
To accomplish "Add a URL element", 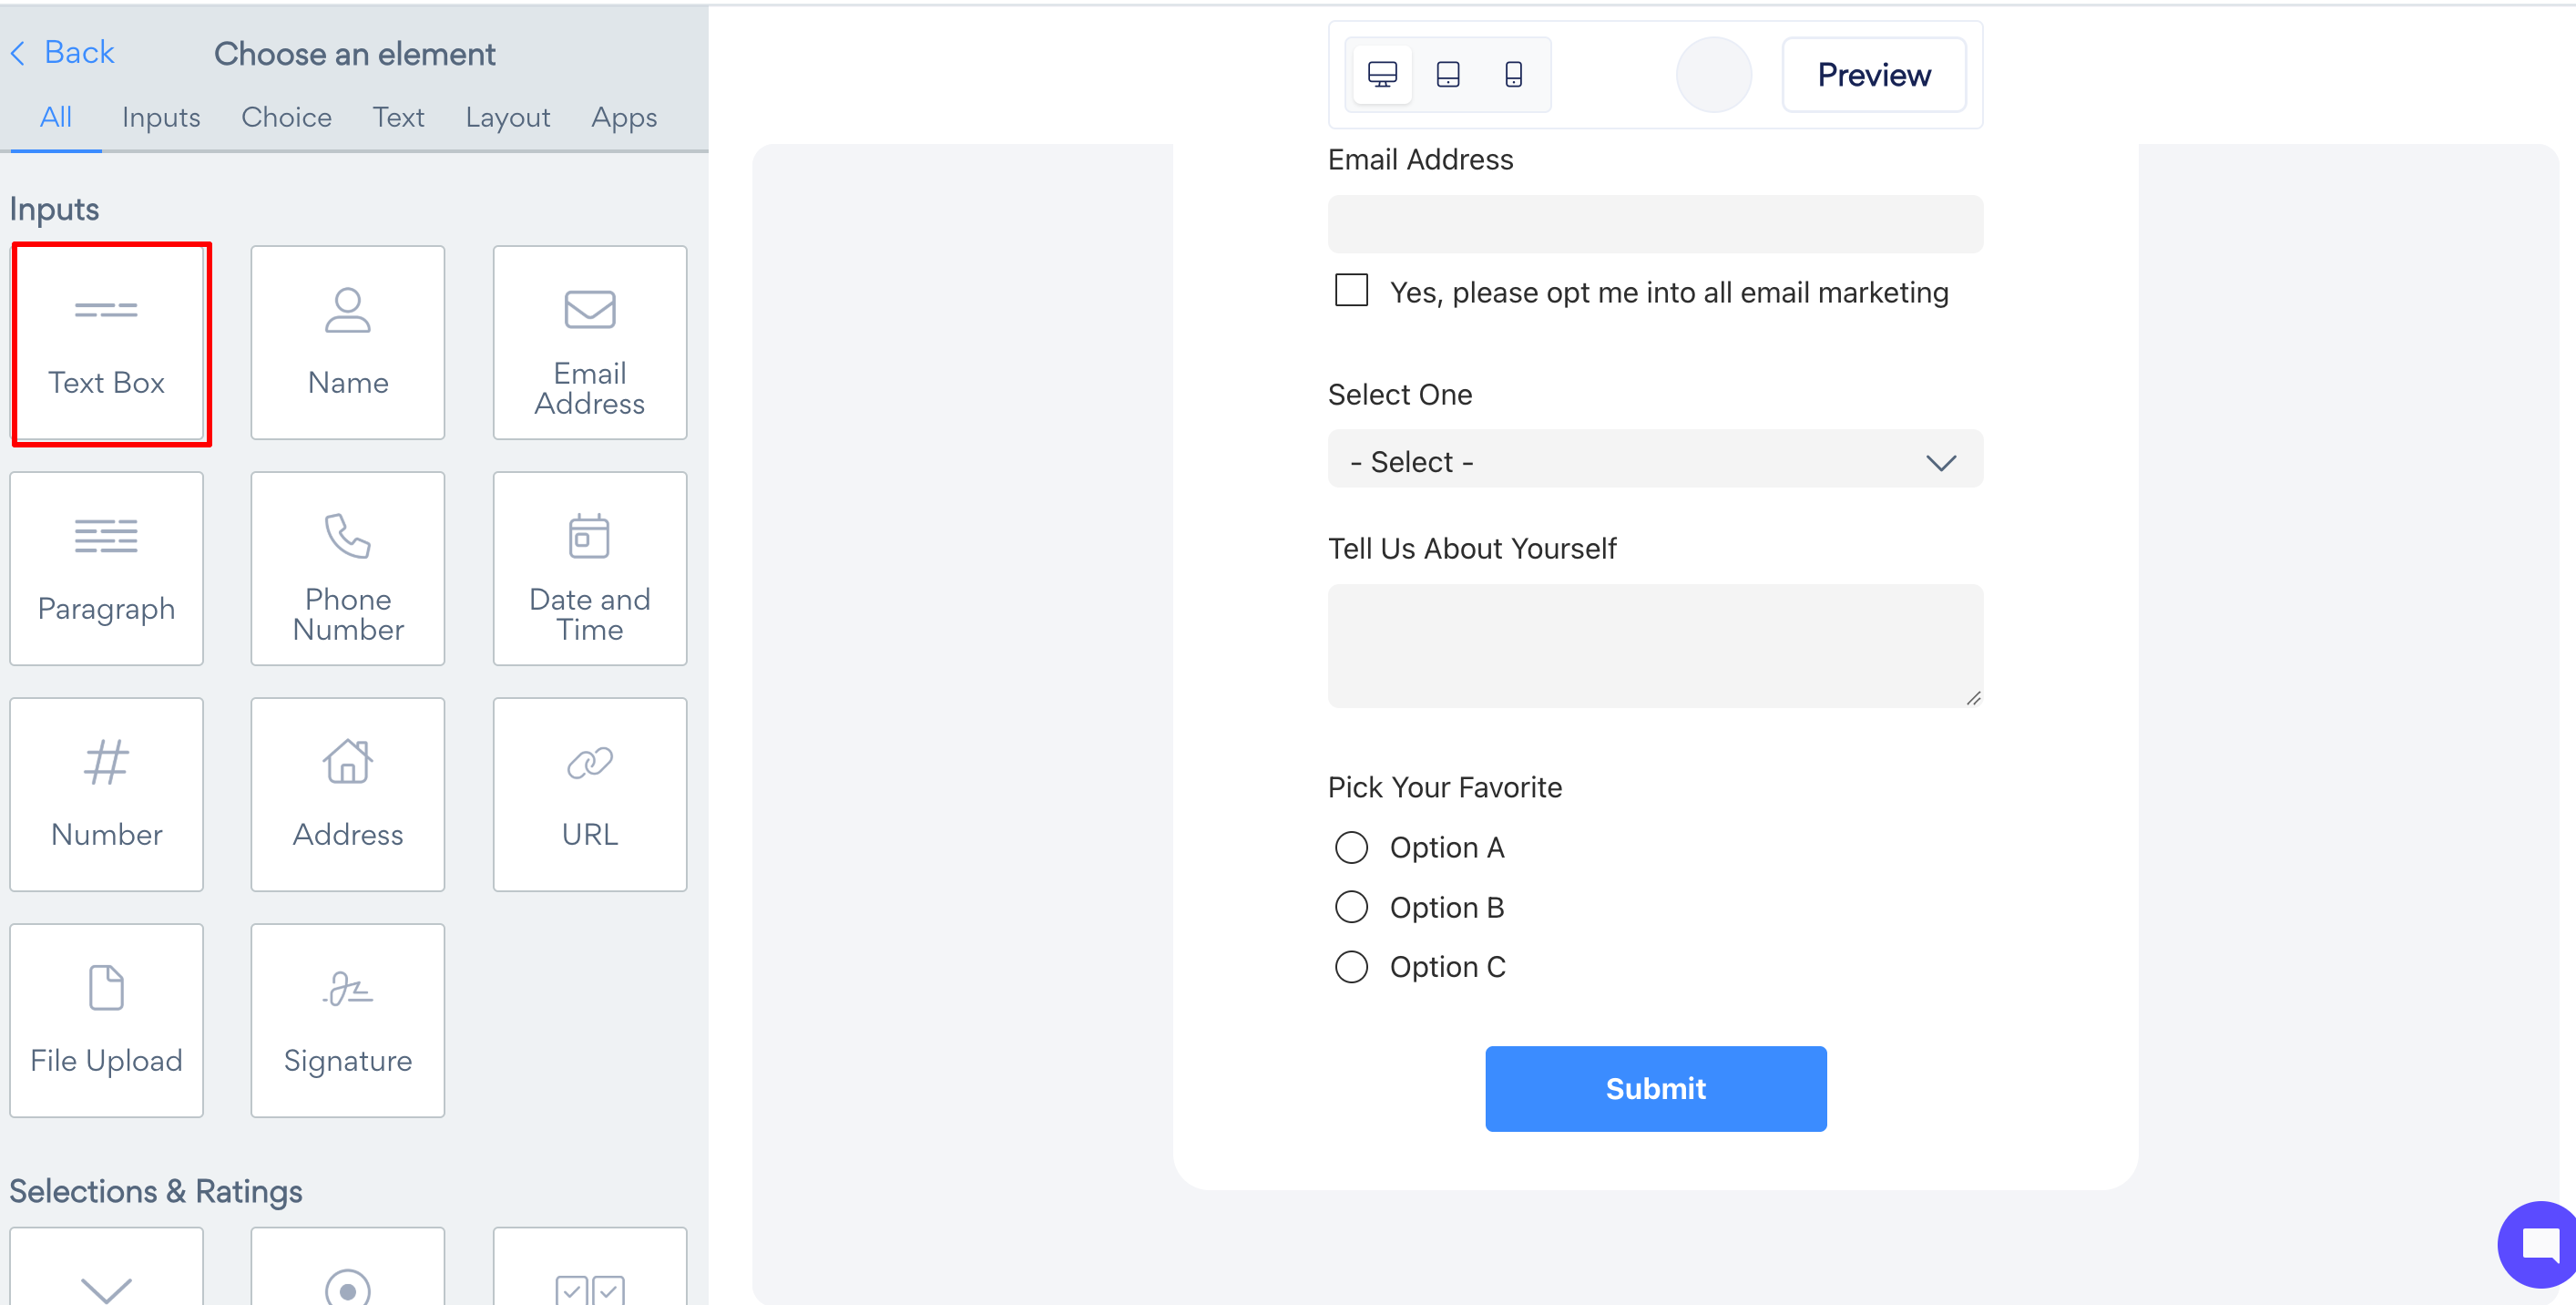I will (590, 795).
